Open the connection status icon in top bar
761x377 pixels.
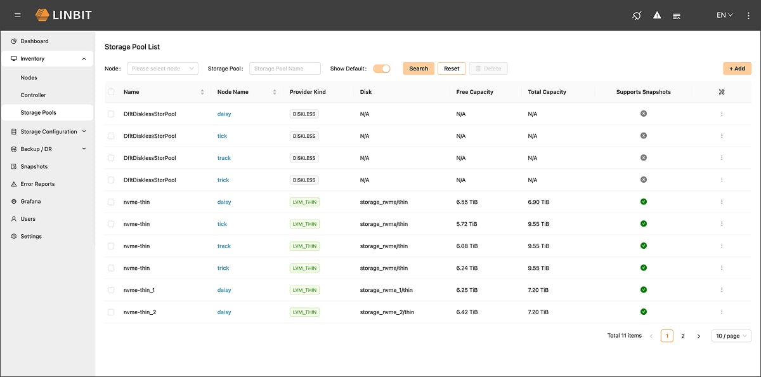(636, 15)
